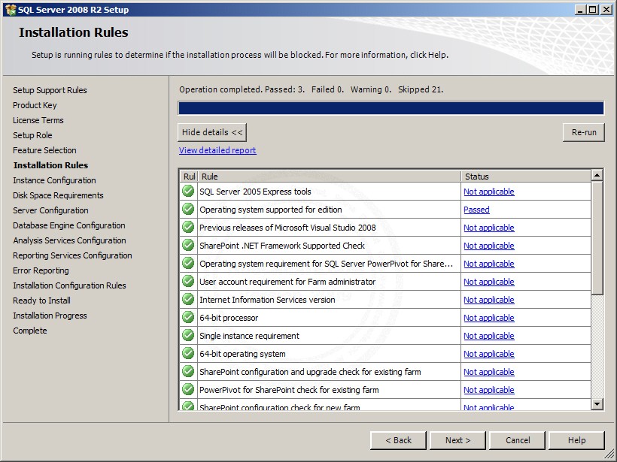Viewport: 617px width, 462px height.
Task: Select Installation Progress step in sidebar
Action: pyautogui.click(x=50, y=316)
